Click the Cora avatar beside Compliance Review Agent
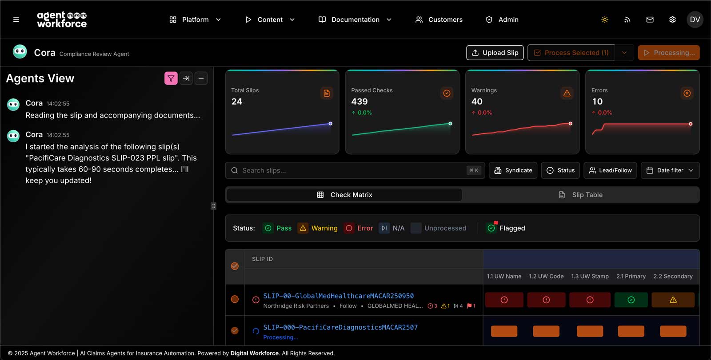Screen dimensions: 711x360 [x=20, y=52]
